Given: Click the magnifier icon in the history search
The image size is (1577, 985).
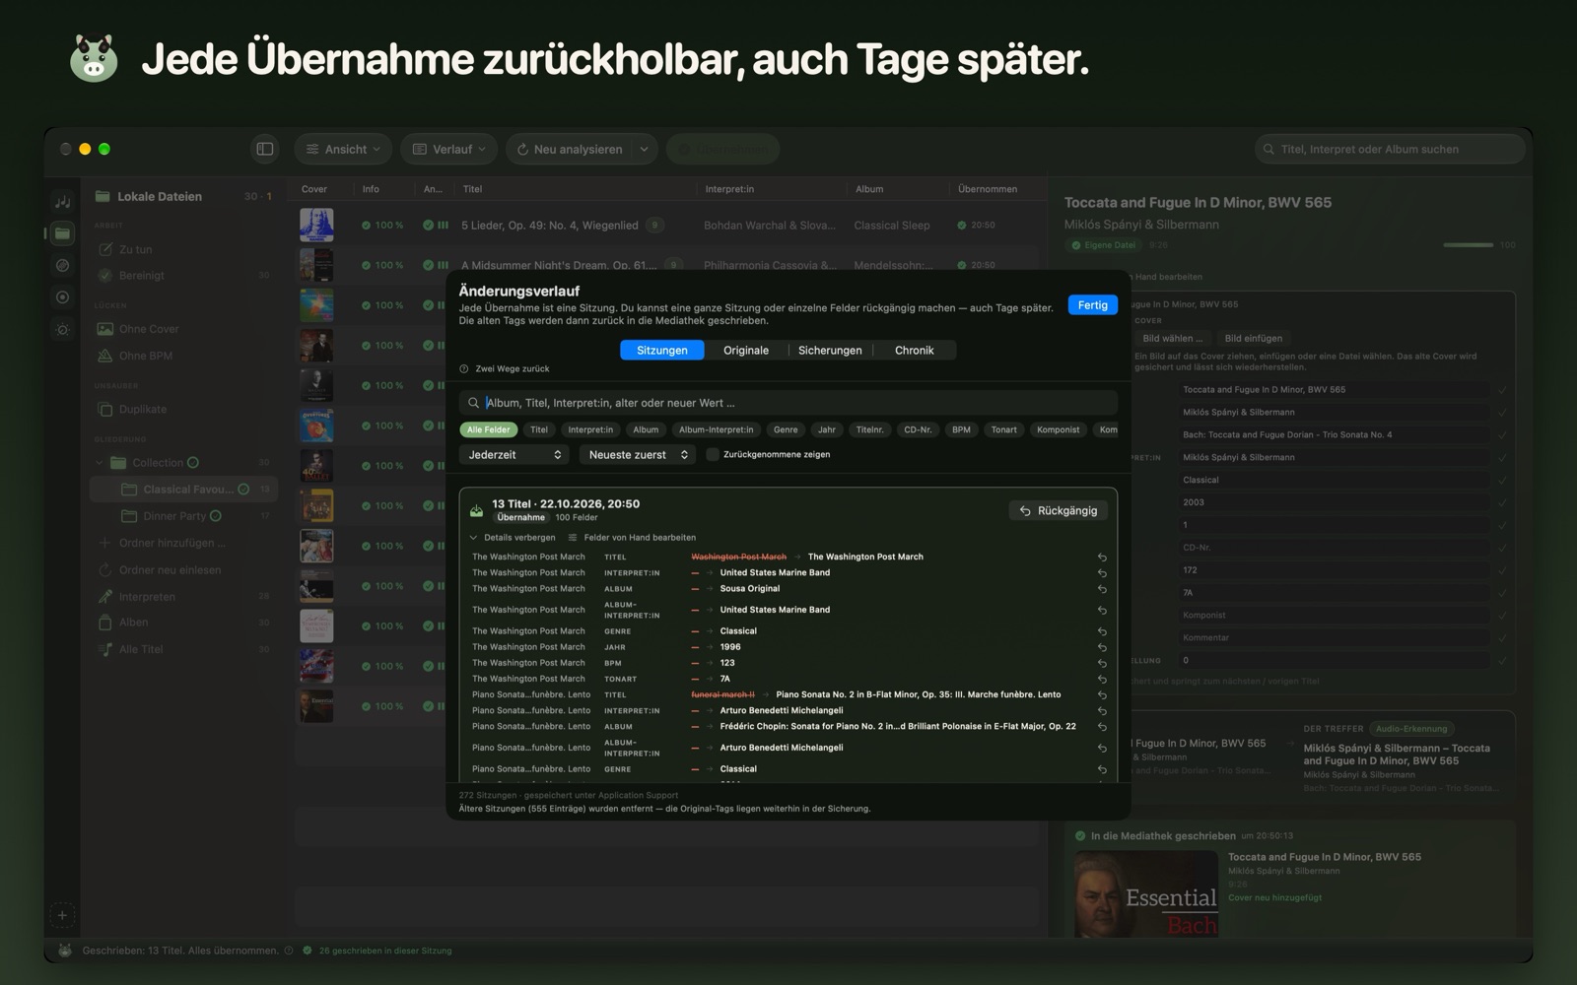Looking at the screenshot, I should [x=473, y=403].
